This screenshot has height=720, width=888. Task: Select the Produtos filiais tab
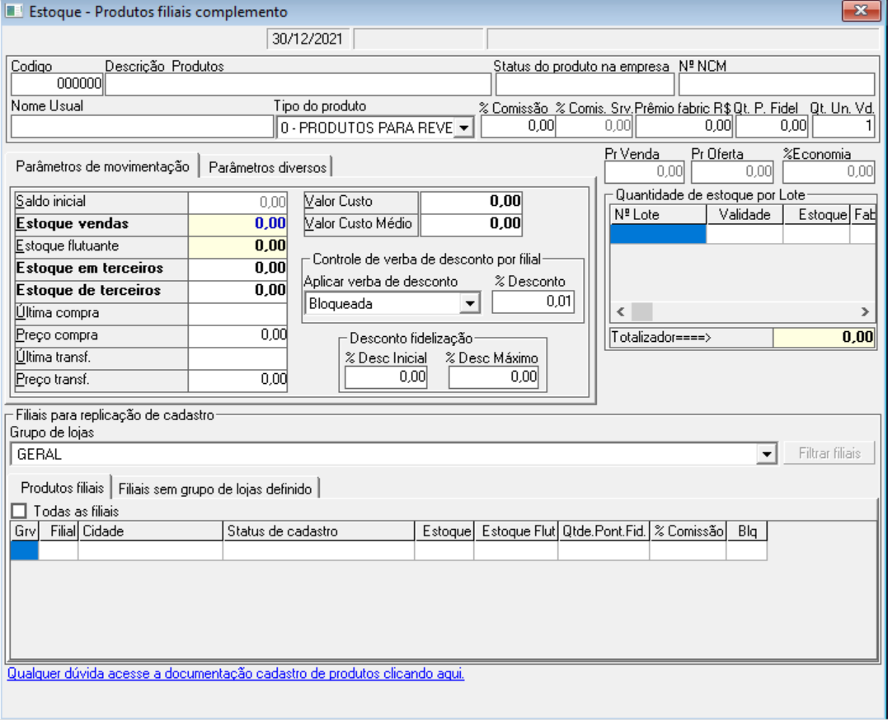pyautogui.click(x=63, y=488)
